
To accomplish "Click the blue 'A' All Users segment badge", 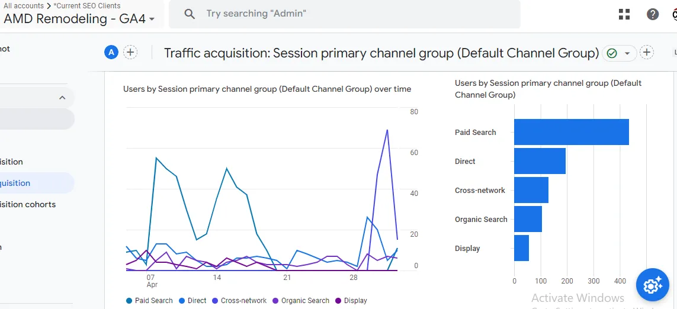I will (x=111, y=53).
